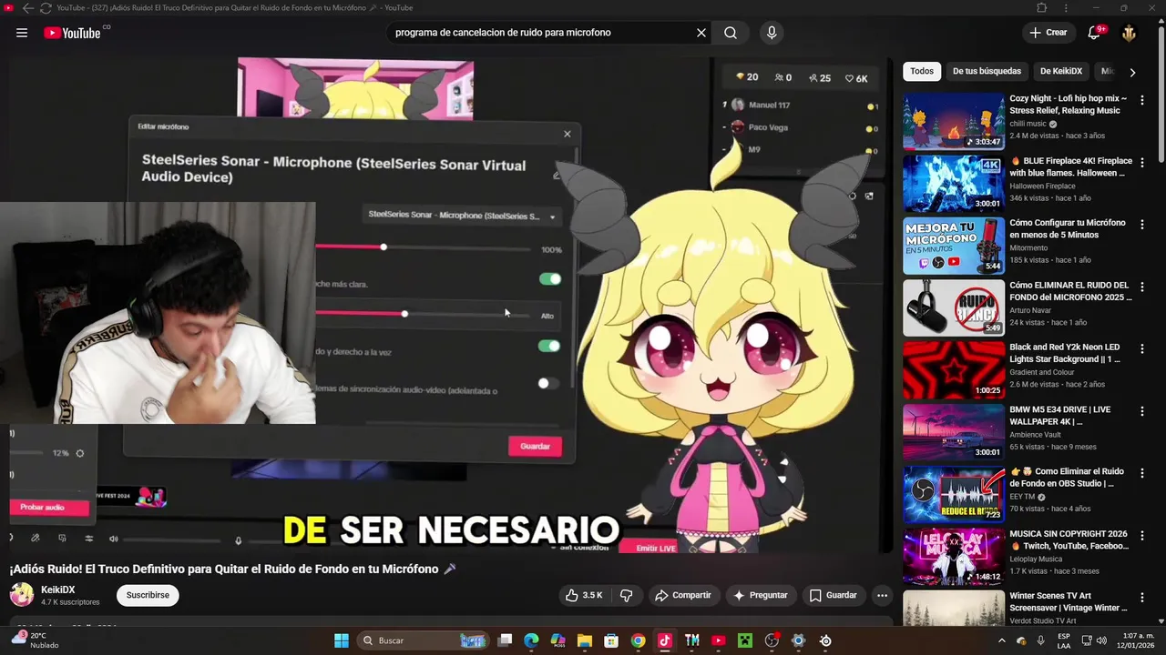Select the De tus búsquedas chip

click(987, 71)
